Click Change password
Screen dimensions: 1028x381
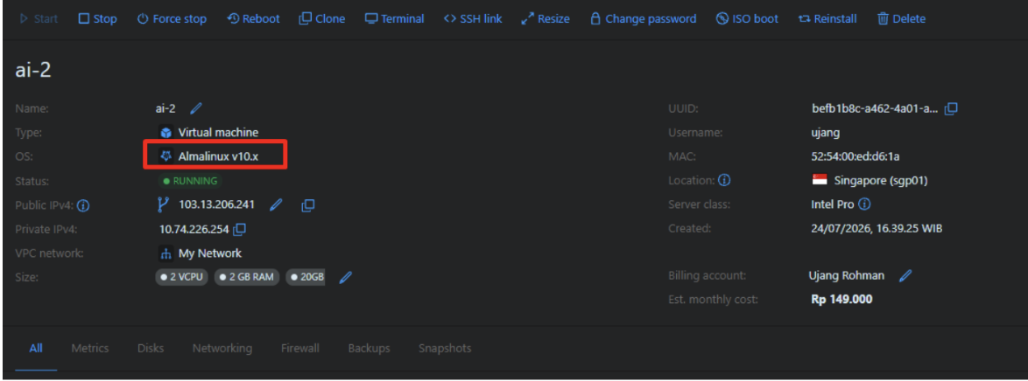(643, 19)
